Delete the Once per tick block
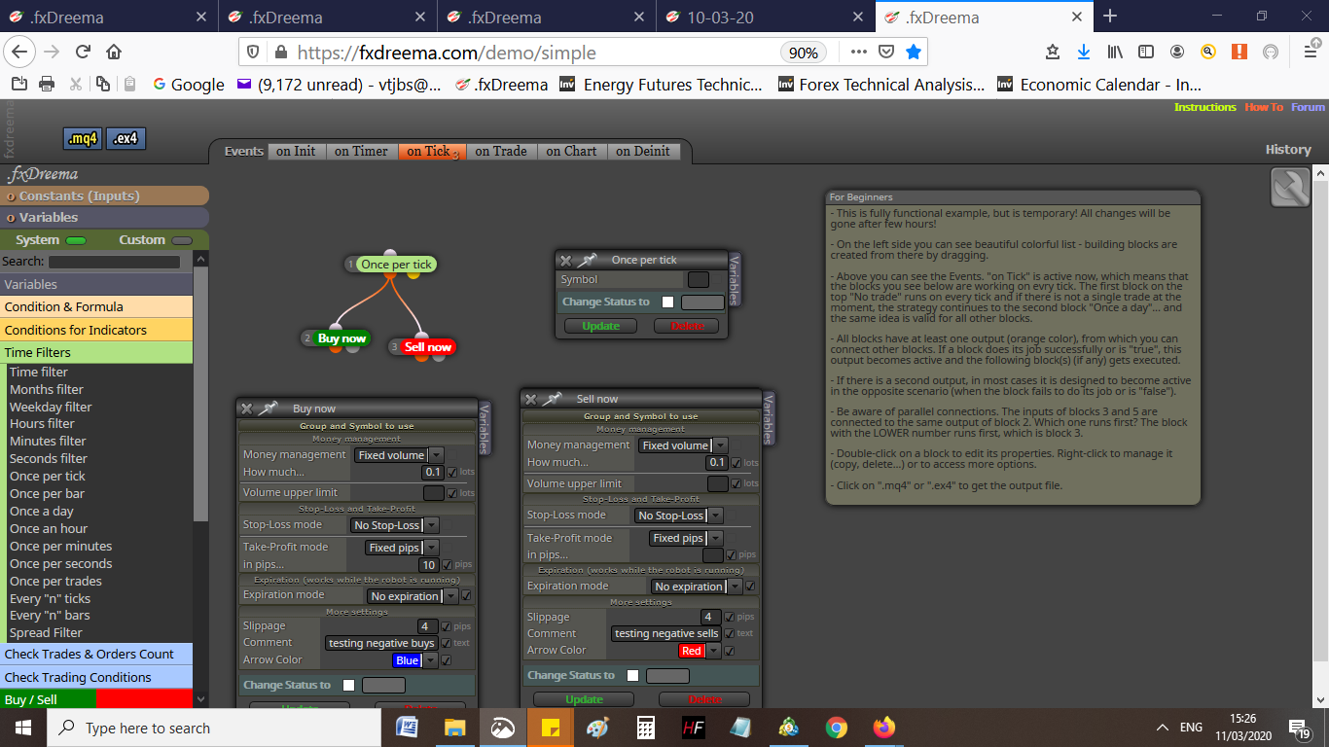Screen dimensions: 1329x747 pos(686,326)
